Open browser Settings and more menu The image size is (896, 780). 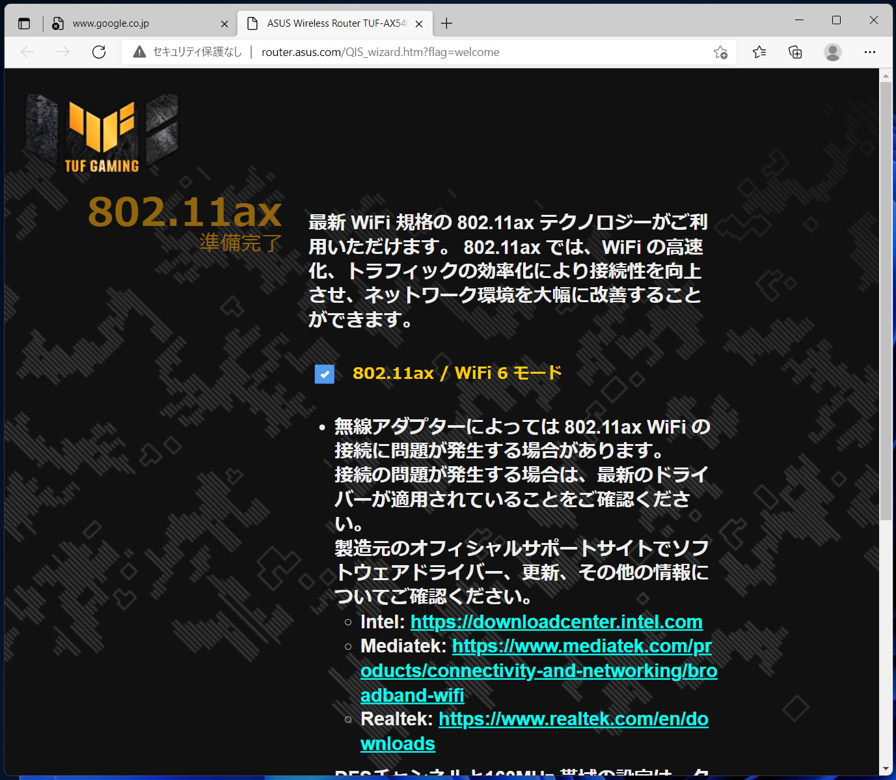[870, 52]
